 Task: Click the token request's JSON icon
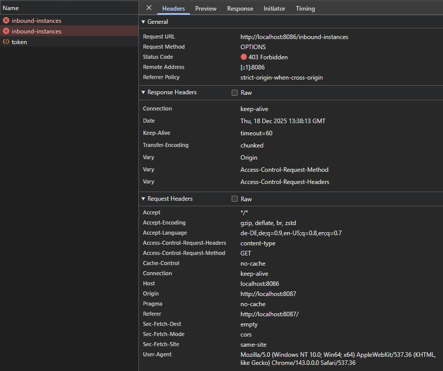coord(6,42)
